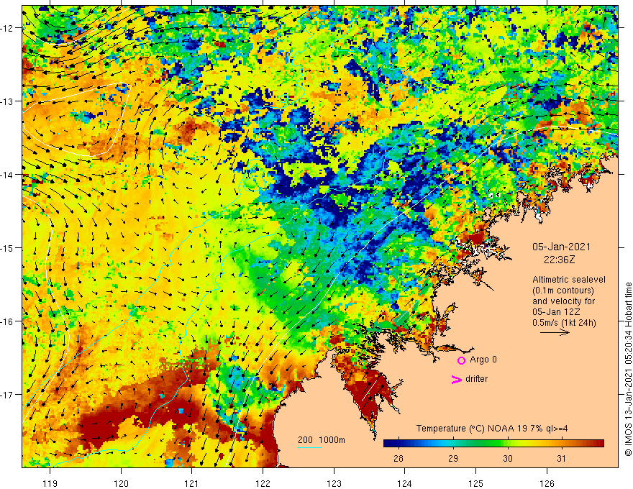Click the color bar value 30
Screen dimensions: 633x489
coord(508,458)
